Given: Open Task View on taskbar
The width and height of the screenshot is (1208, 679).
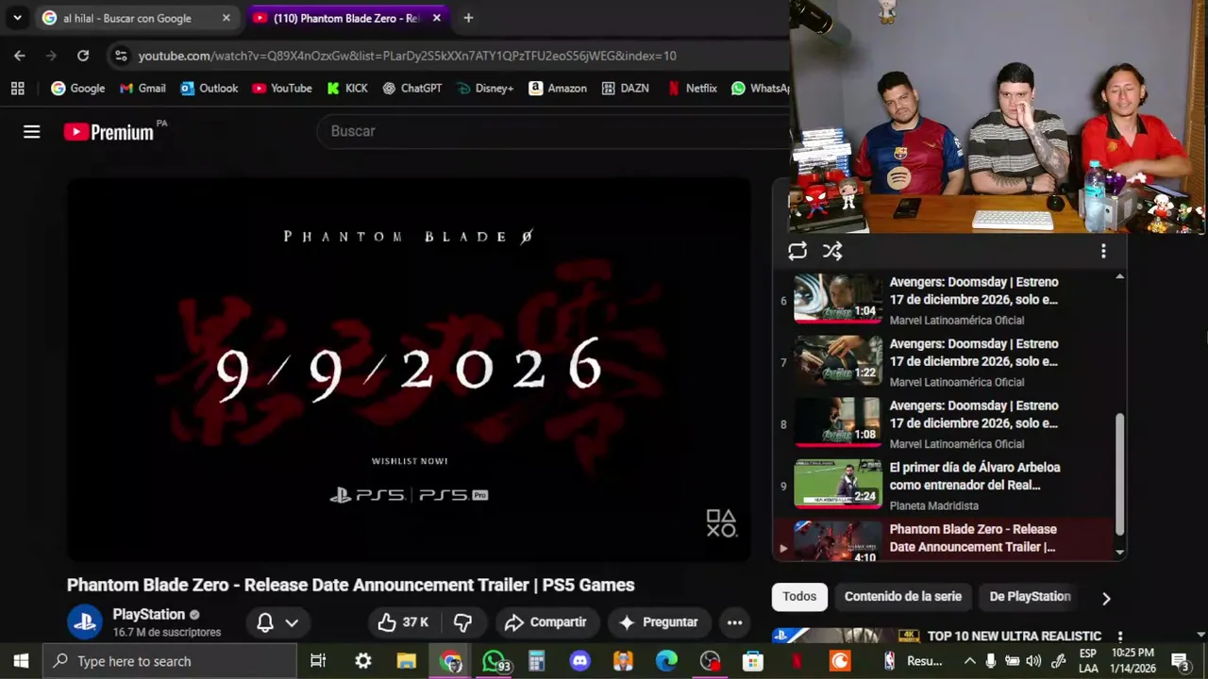Looking at the screenshot, I should [x=318, y=661].
